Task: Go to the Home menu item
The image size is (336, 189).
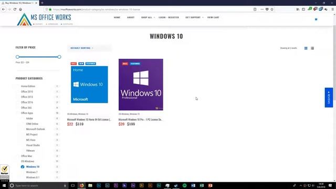Action: 117,17
